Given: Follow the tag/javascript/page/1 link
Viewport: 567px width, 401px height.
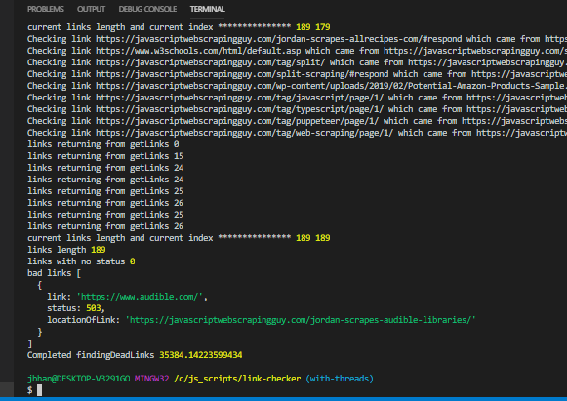Looking at the screenshot, I should point(239,98).
